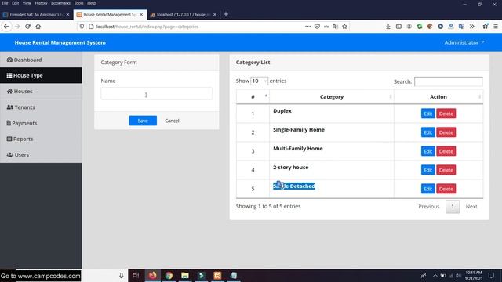
Task: Edit the Single Detached category
Action: [427, 189]
